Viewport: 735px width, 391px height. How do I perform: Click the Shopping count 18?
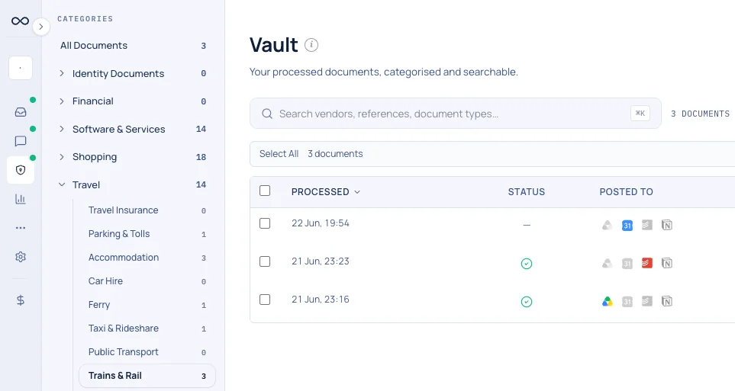[x=201, y=157]
